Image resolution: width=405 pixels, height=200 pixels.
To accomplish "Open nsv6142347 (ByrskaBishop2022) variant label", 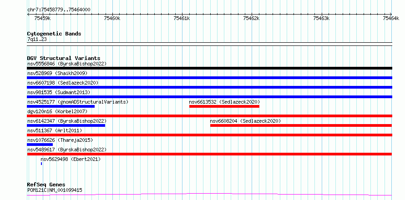I will coord(67,121).
